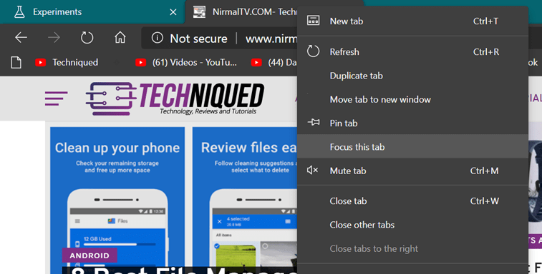Select Close tab in context menu
This screenshot has height=274, width=542.
412,201
